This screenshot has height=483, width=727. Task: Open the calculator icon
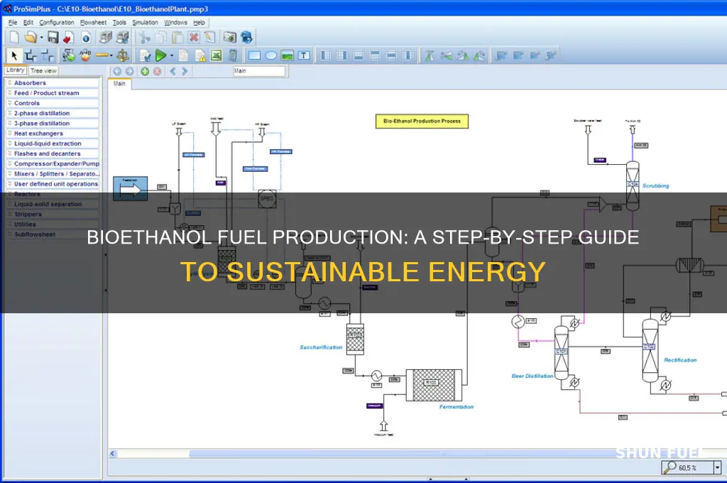[233, 55]
